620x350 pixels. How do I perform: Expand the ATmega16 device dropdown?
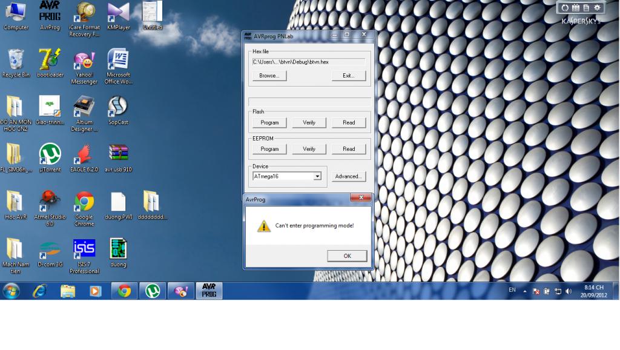tap(317, 176)
